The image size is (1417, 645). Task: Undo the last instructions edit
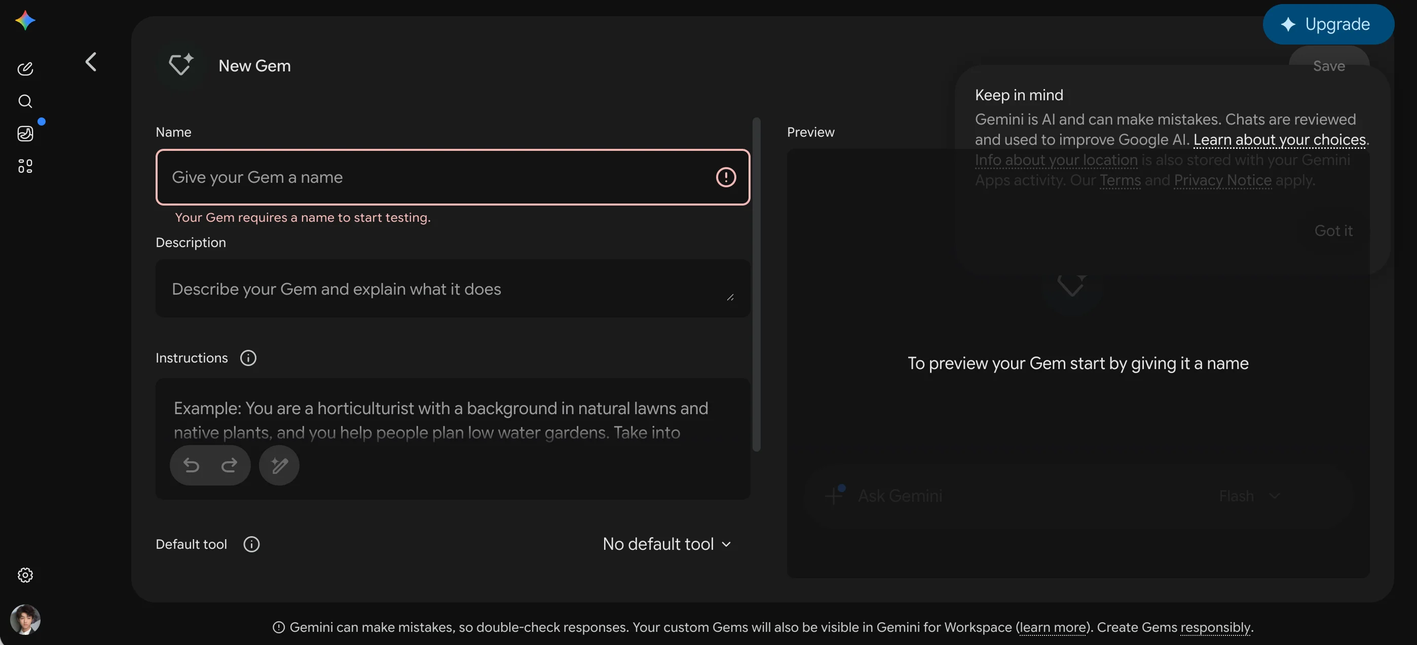pos(192,465)
